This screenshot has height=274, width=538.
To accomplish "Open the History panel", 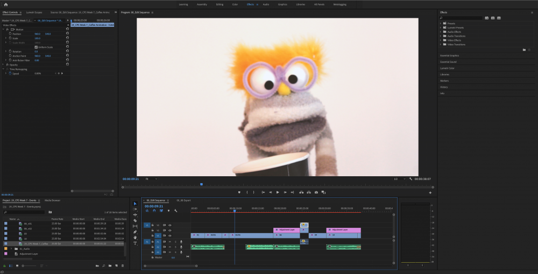I will pos(444,87).
